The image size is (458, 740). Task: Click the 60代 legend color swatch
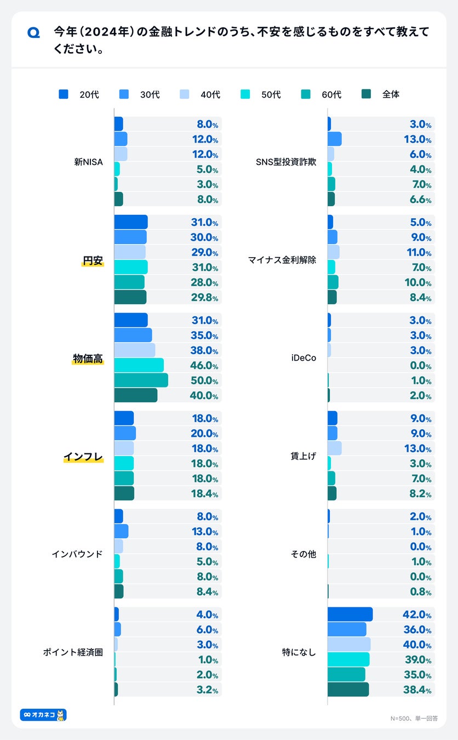click(306, 94)
